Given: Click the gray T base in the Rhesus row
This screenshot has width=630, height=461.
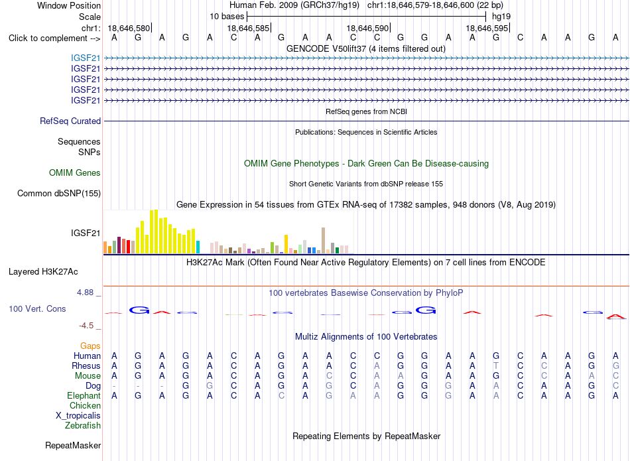Looking at the screenshot, I should click(x=496, y=365).
